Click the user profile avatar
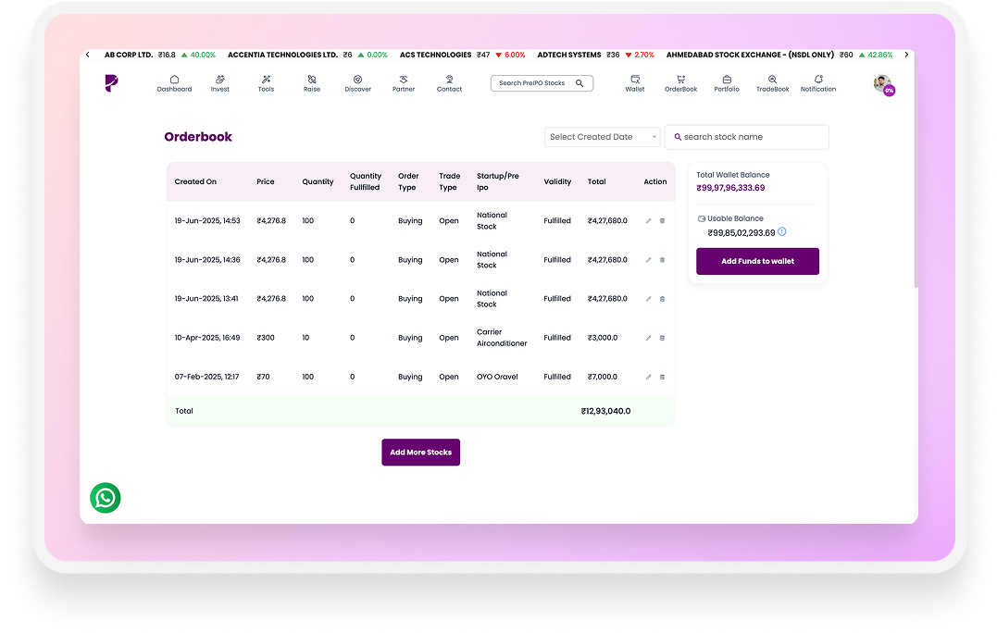The width and height of the screenshot is (997, 633). click(x=882, y=83)
